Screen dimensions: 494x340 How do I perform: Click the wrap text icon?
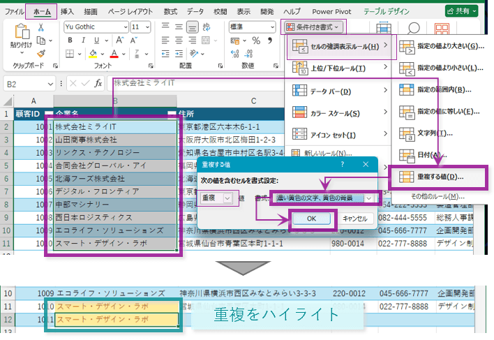(207, 27)
